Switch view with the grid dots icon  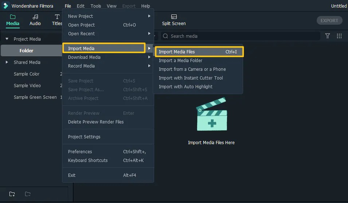click(x=339, y=36)
